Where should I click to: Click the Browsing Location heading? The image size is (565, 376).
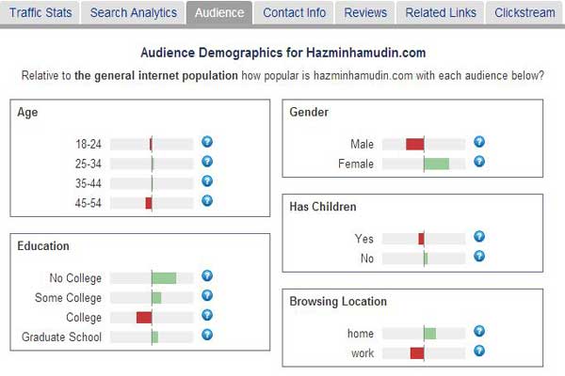coord(338,302)
